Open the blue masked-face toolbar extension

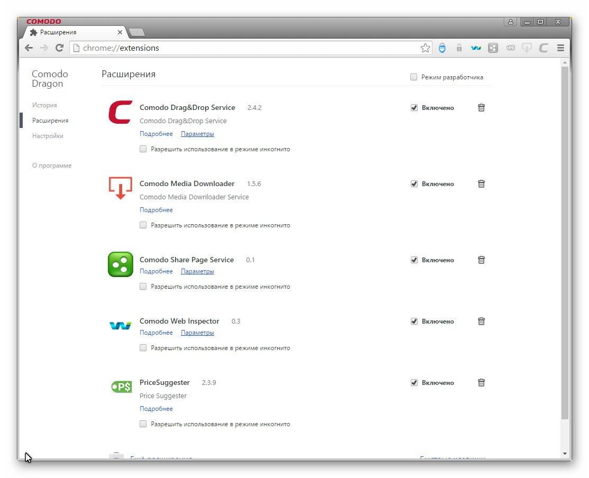coord(442,48)
